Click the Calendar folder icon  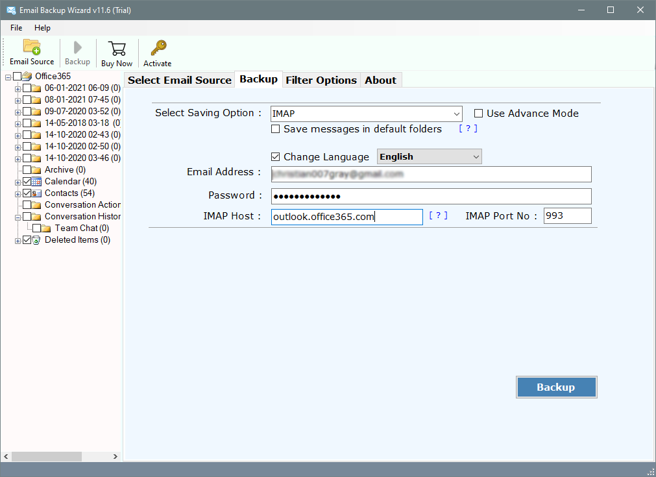36,182
